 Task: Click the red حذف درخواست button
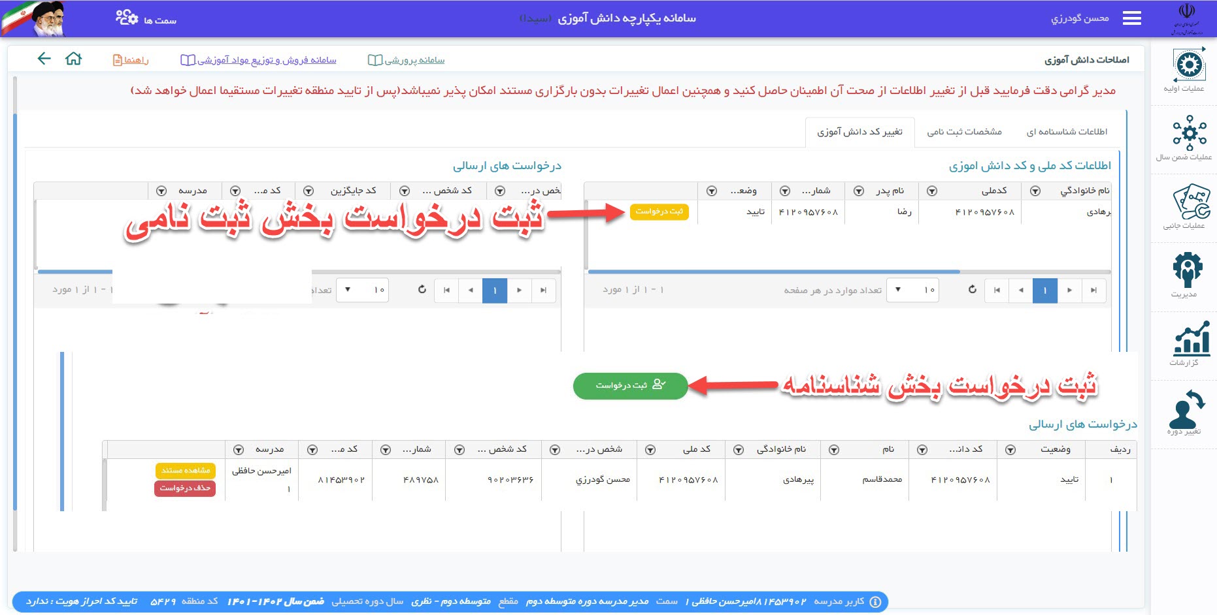185,488
